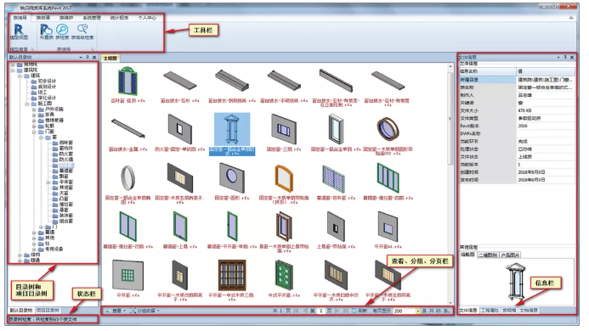
Task: Go to the last page arrow
Action: tap(345, 311)
